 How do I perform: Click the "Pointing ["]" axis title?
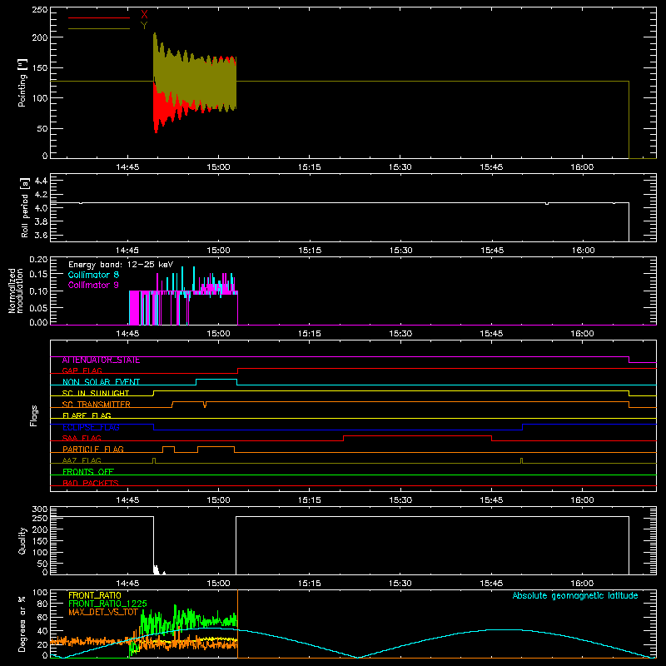pyautogui.click(x=22, y=82)
